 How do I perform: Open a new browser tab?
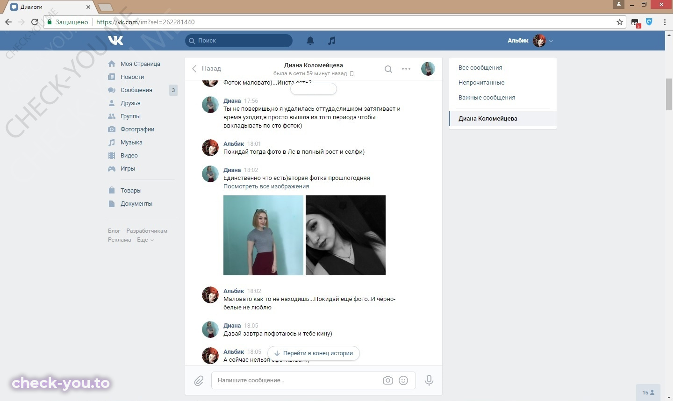point(106,7)
